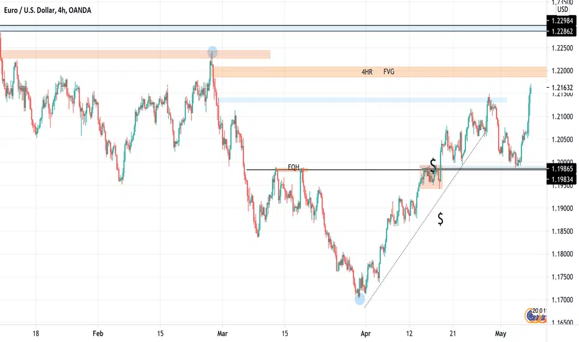
Task: Select the light blue rectangle near 1.21400
Action: [x=362, y=100]
